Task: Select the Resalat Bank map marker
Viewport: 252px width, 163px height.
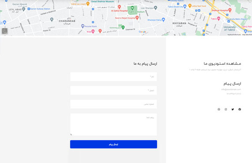Action: pyautogui.click(x=83, y=26)
